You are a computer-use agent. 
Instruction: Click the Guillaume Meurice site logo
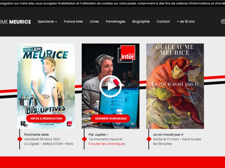15,22
